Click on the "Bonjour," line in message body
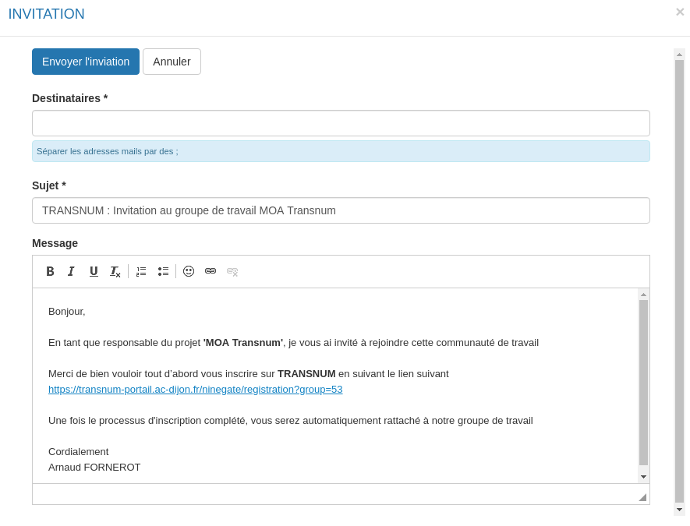 pyautogui.click(x=67, y=312)
